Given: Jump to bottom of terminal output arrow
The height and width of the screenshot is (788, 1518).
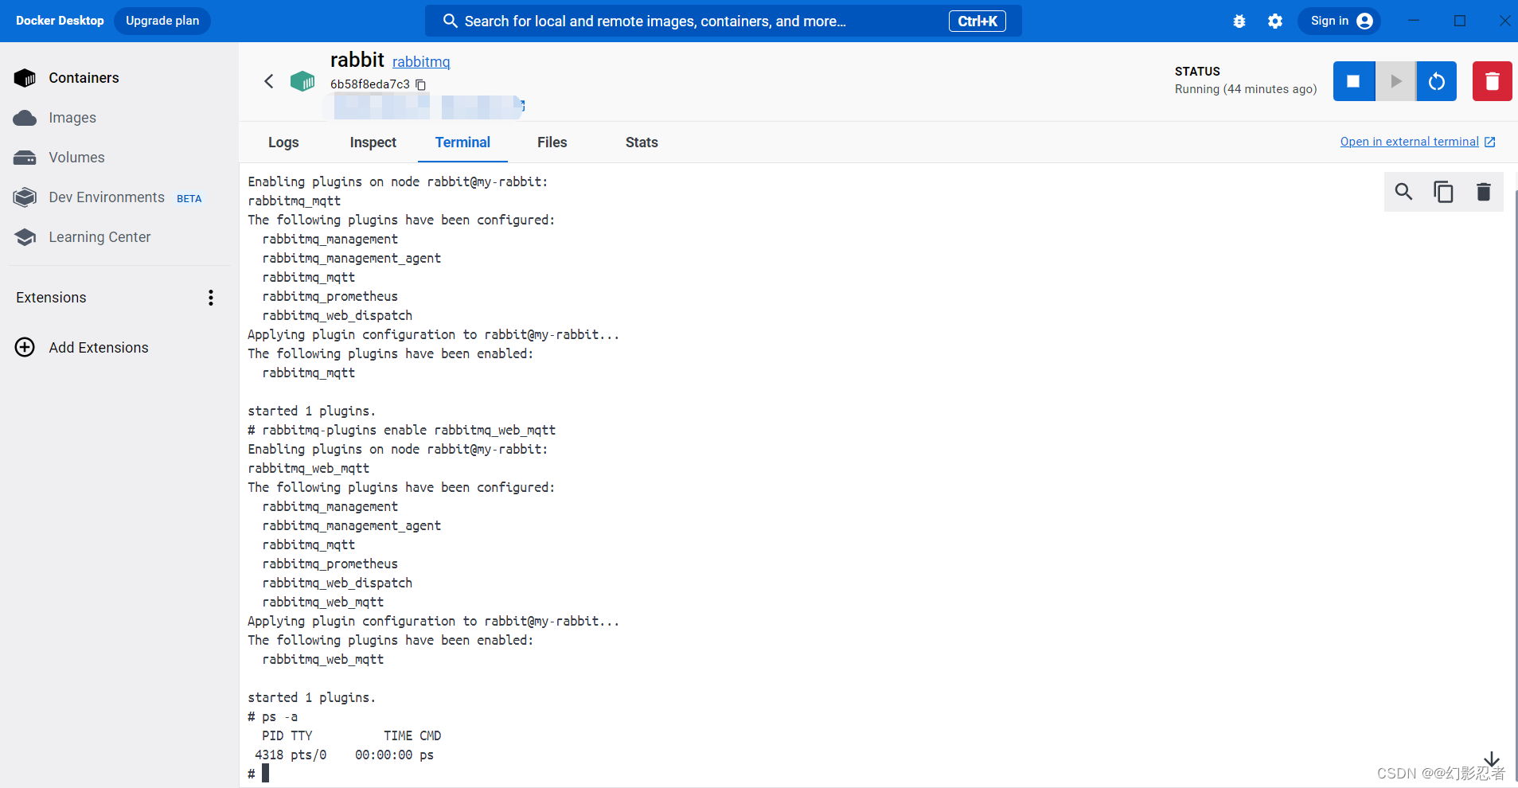Looking at the screenshot, I should point(1492,759).
